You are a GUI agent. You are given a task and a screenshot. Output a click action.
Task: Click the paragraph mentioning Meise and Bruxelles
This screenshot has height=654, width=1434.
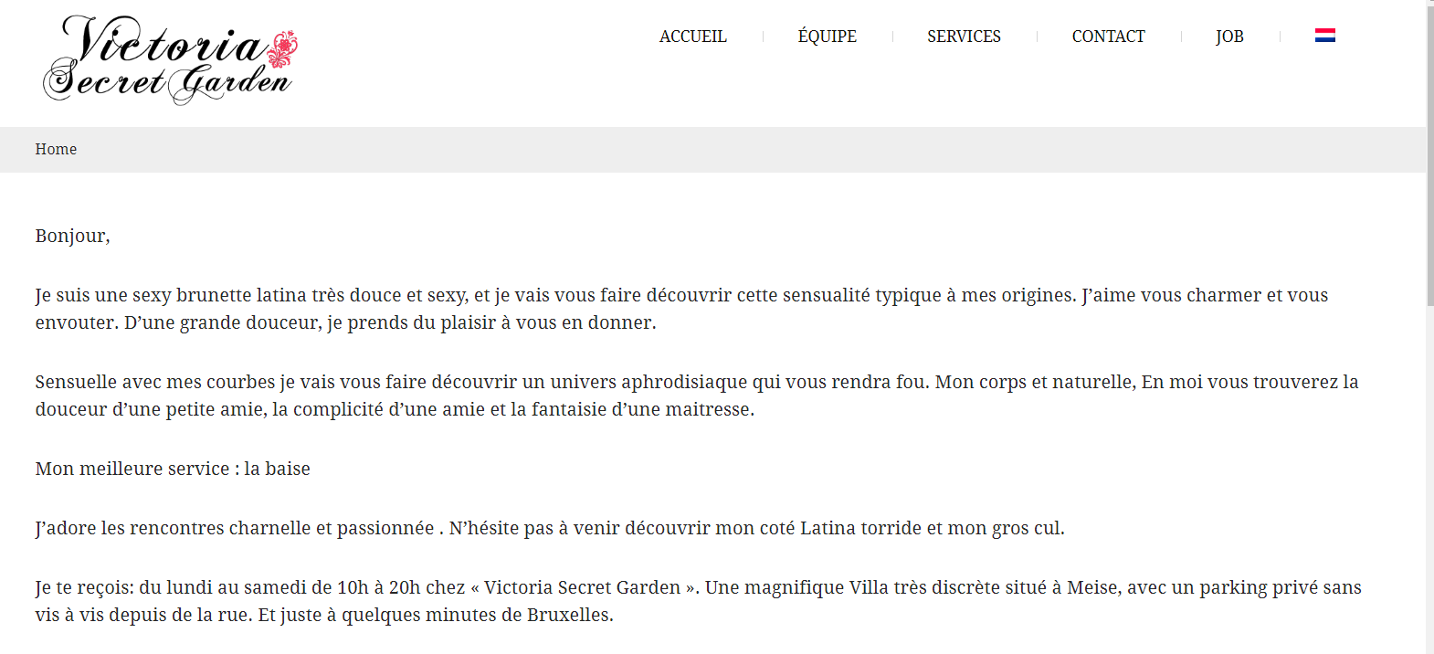point(698,601)
